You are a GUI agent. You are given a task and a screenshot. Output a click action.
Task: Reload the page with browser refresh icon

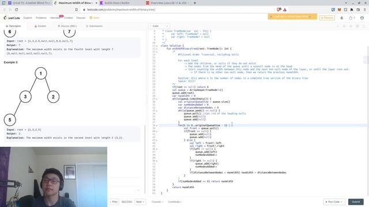click(17, 10)
